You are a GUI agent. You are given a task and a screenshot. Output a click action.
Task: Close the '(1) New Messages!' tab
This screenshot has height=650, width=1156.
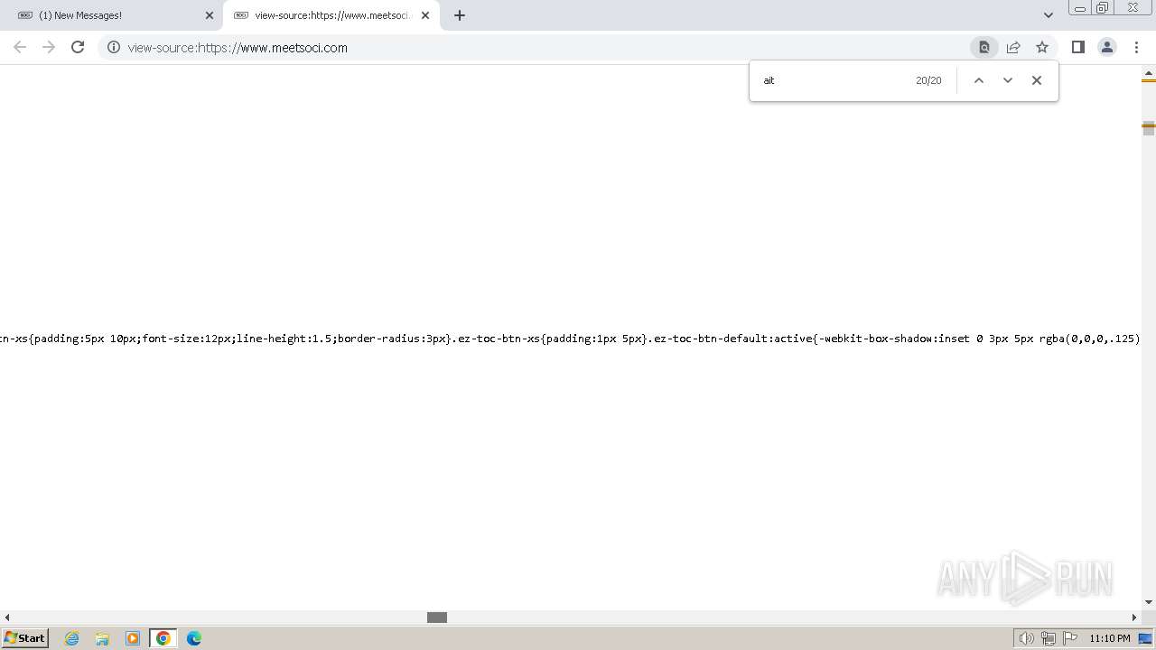click(210, 15)
